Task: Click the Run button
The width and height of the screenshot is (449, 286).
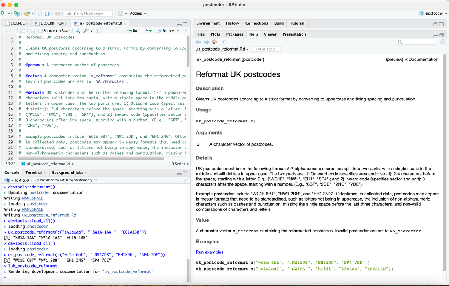Action: coord(133,31)
